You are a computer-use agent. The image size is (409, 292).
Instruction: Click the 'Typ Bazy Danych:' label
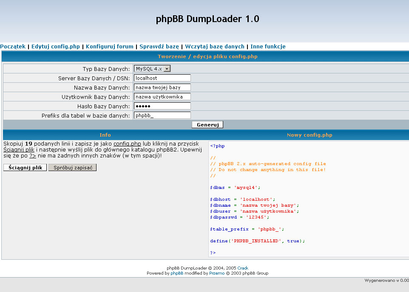[x=106, y=69]
